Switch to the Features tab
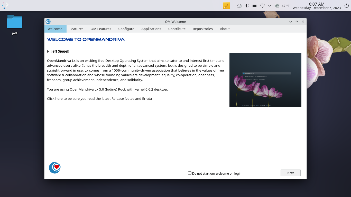Screen dimensions: 351x197 76,29
